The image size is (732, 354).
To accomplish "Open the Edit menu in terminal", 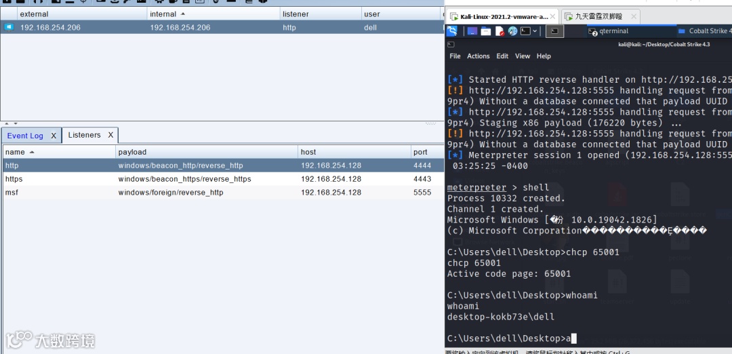I will click(502, 56).
